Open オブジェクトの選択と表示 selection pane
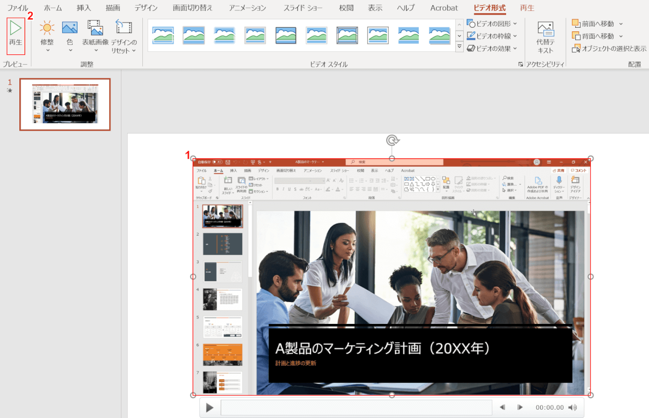This screenshot has width=649, height=418. [x=609, y=49]
